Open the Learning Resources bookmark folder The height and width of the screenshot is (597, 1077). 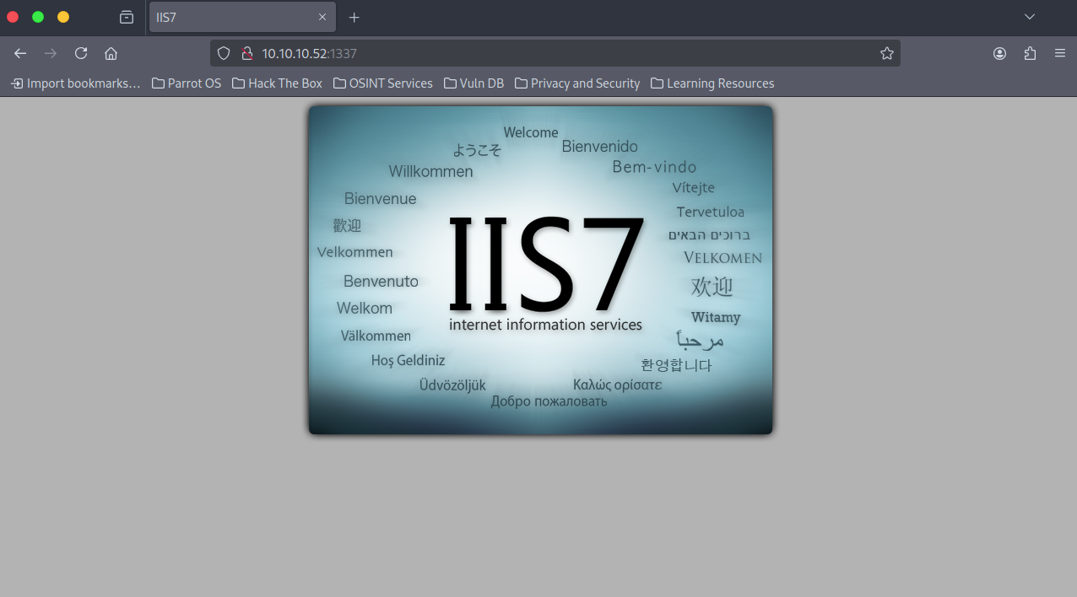tap(712, 83)
